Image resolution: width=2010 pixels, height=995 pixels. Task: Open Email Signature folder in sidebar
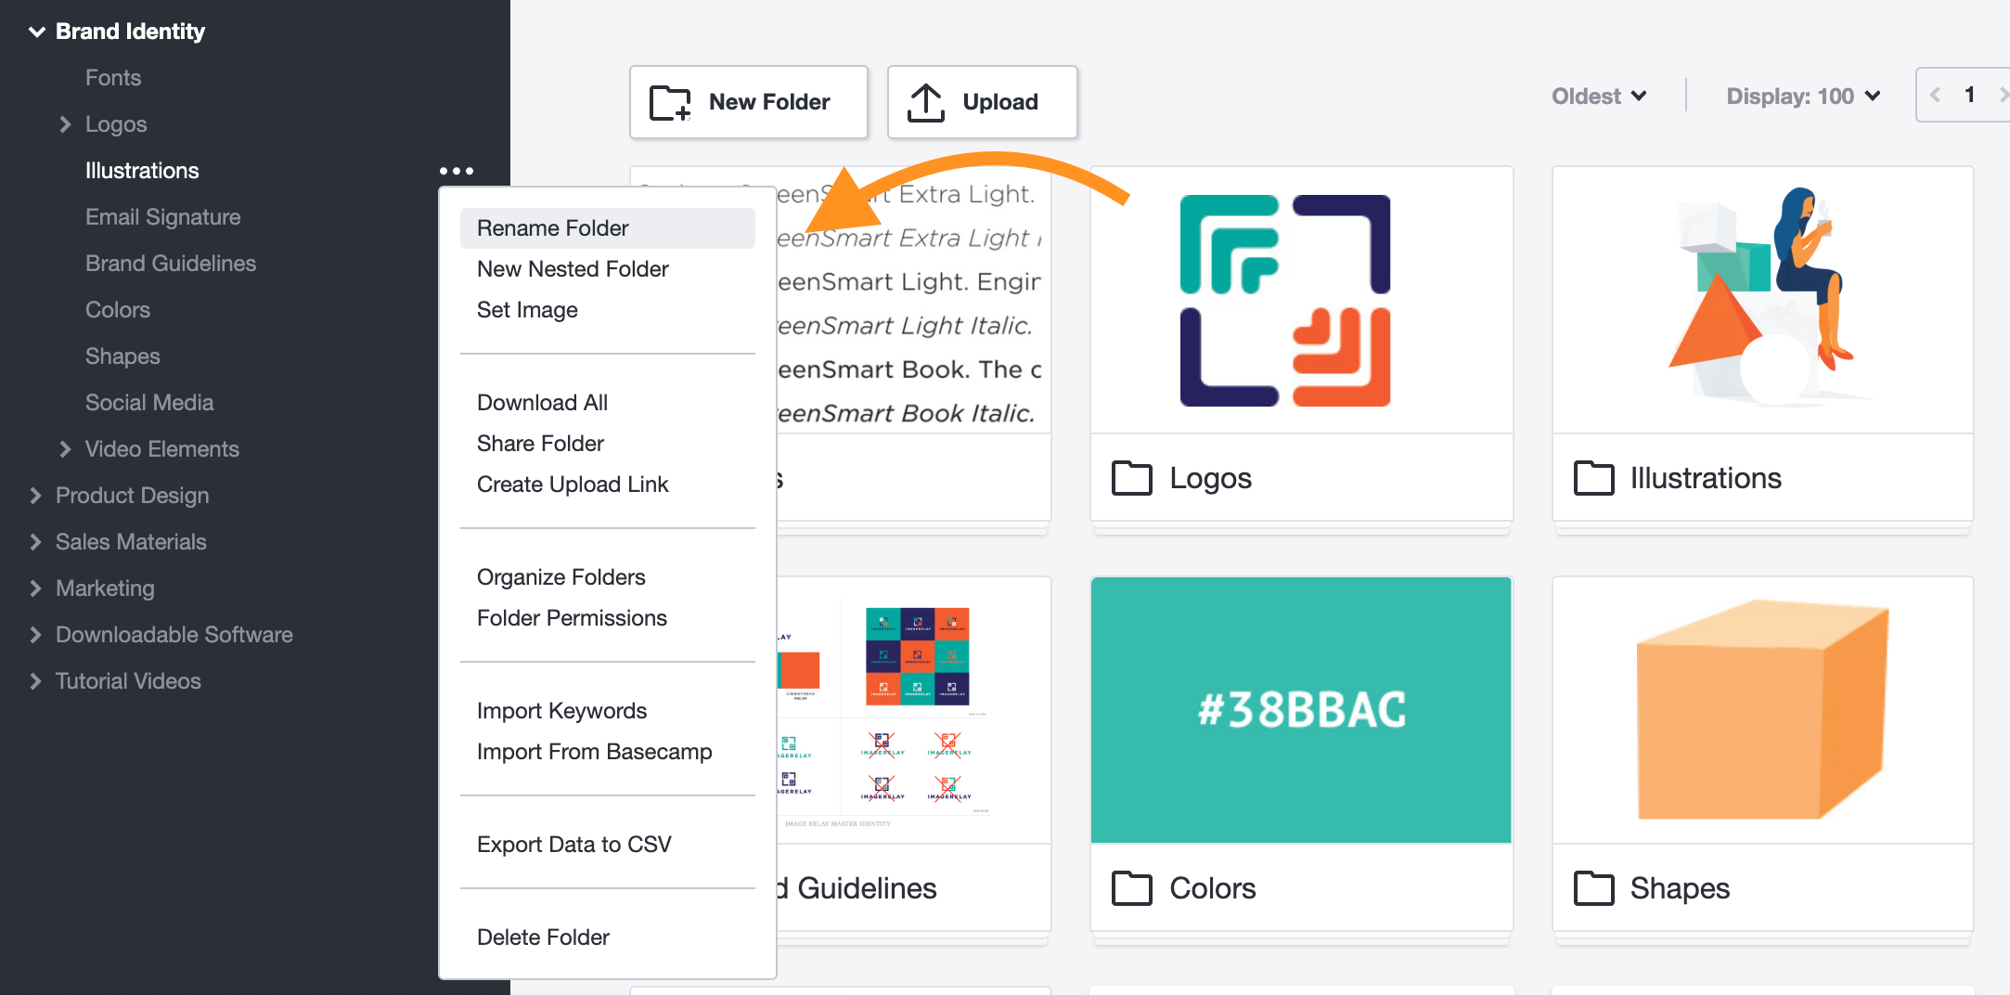[162, 217]
